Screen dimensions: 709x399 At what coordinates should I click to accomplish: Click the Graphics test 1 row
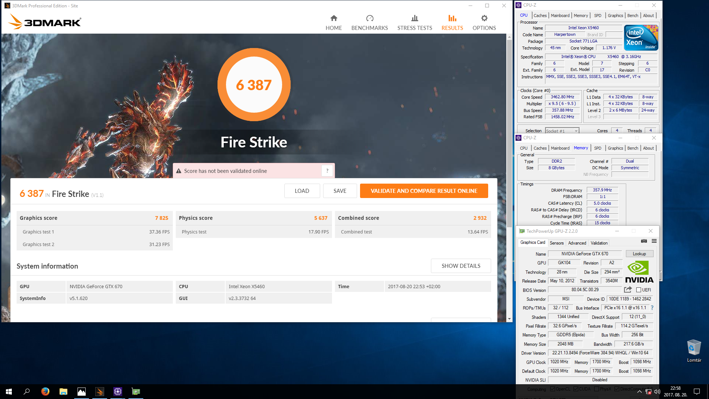[95, 232]
